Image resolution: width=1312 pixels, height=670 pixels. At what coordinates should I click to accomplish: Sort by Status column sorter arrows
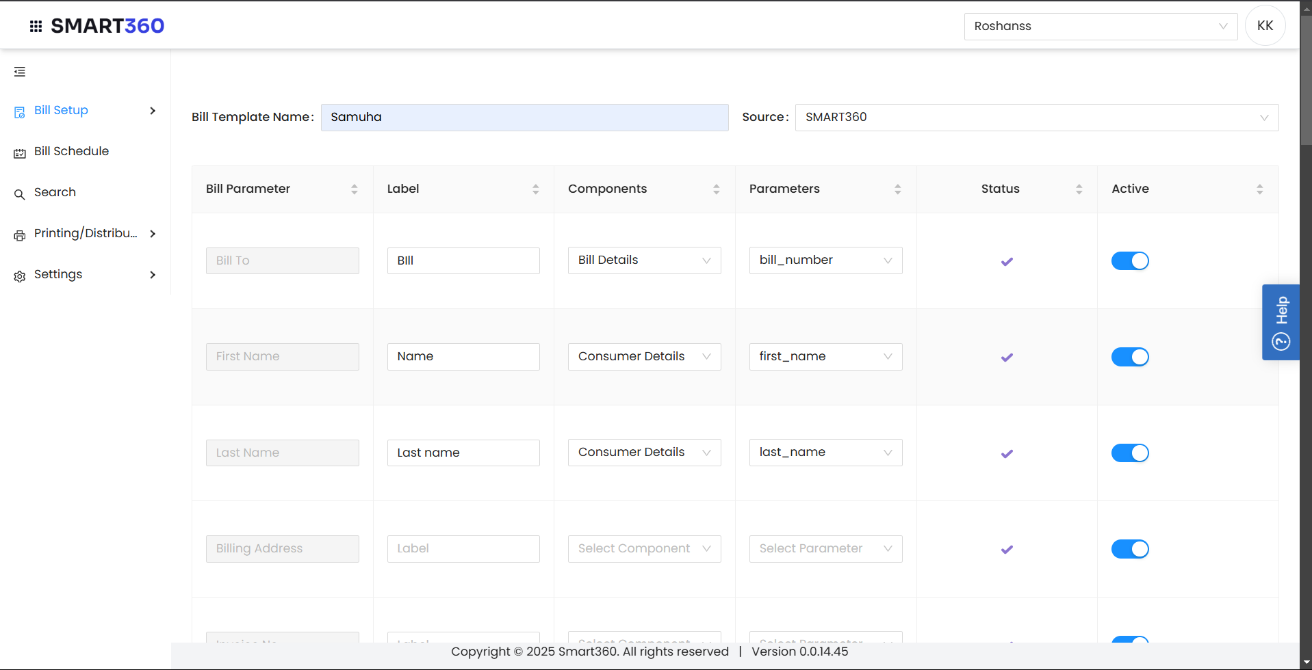[x=1079, y=189]
